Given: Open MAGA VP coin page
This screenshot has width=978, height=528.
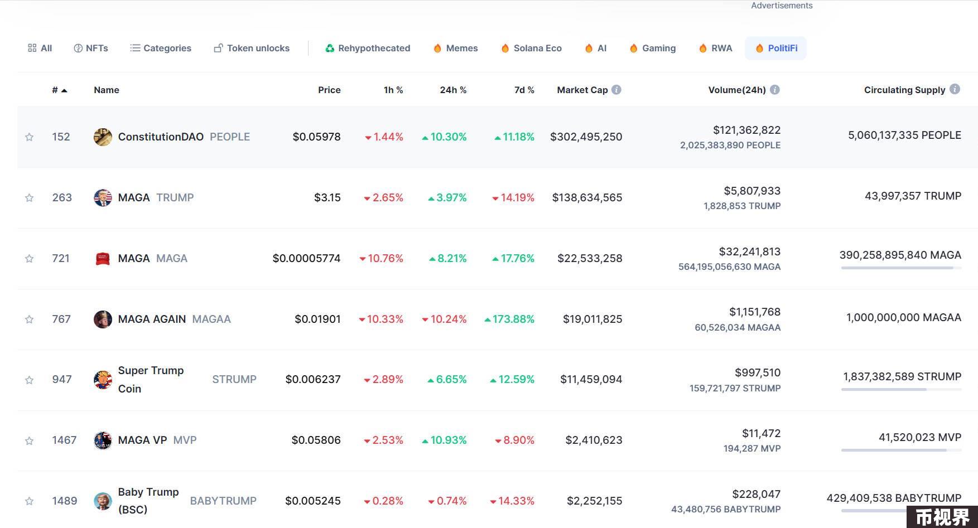Looking at the screenshot, I should (x=142, y=440).
